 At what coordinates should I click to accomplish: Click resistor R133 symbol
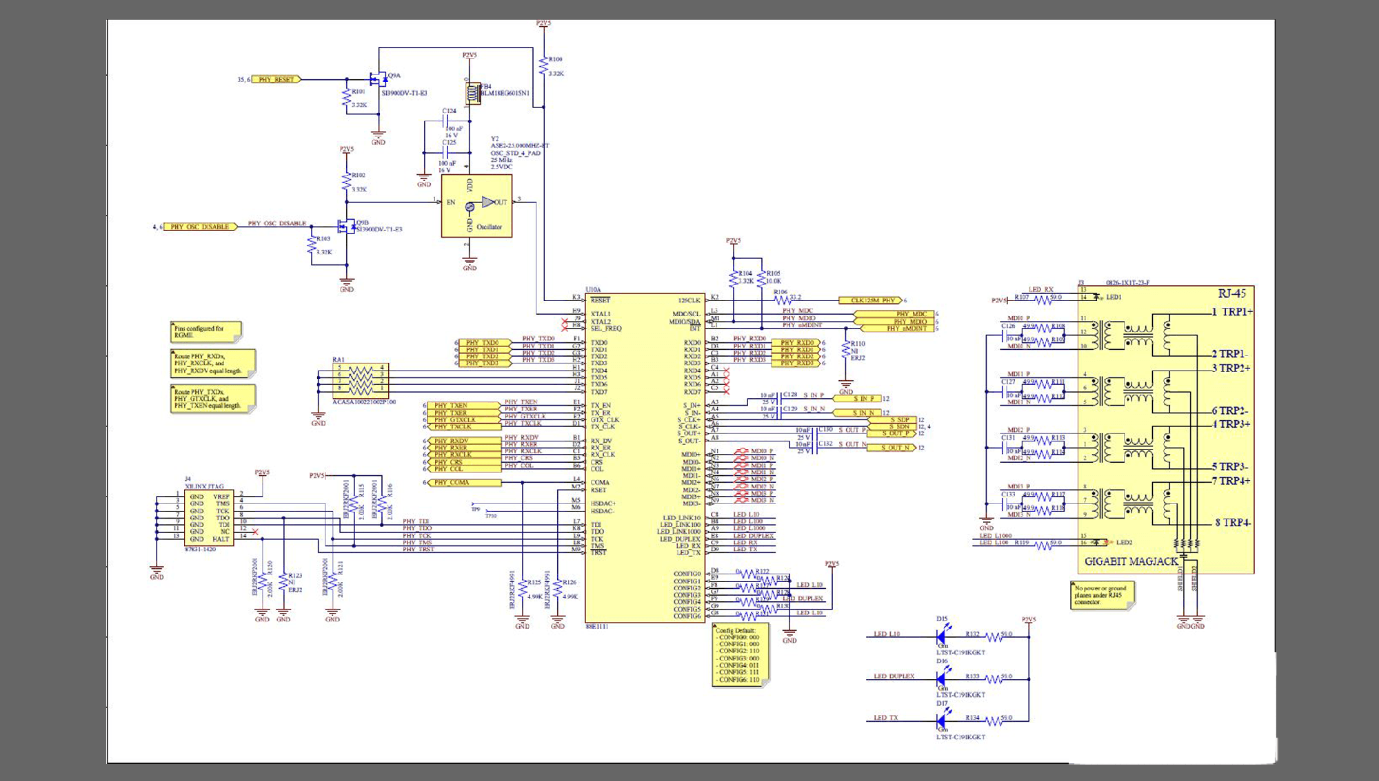point(994,679)
